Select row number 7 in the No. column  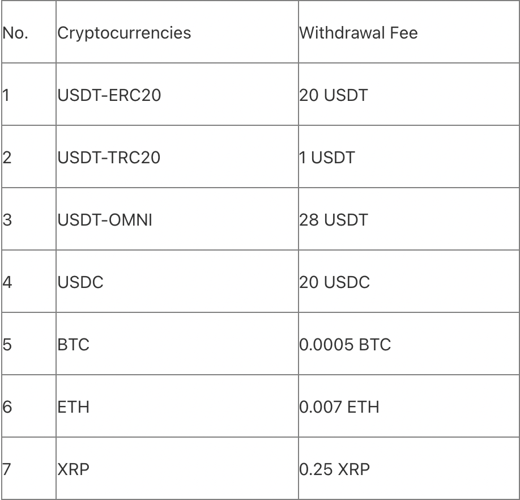(7, 469)
